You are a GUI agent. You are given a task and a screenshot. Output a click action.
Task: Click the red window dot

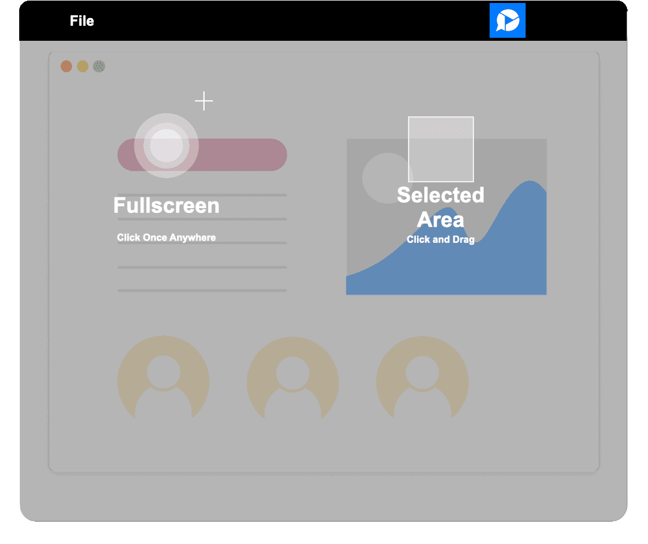tap(66, 67)
